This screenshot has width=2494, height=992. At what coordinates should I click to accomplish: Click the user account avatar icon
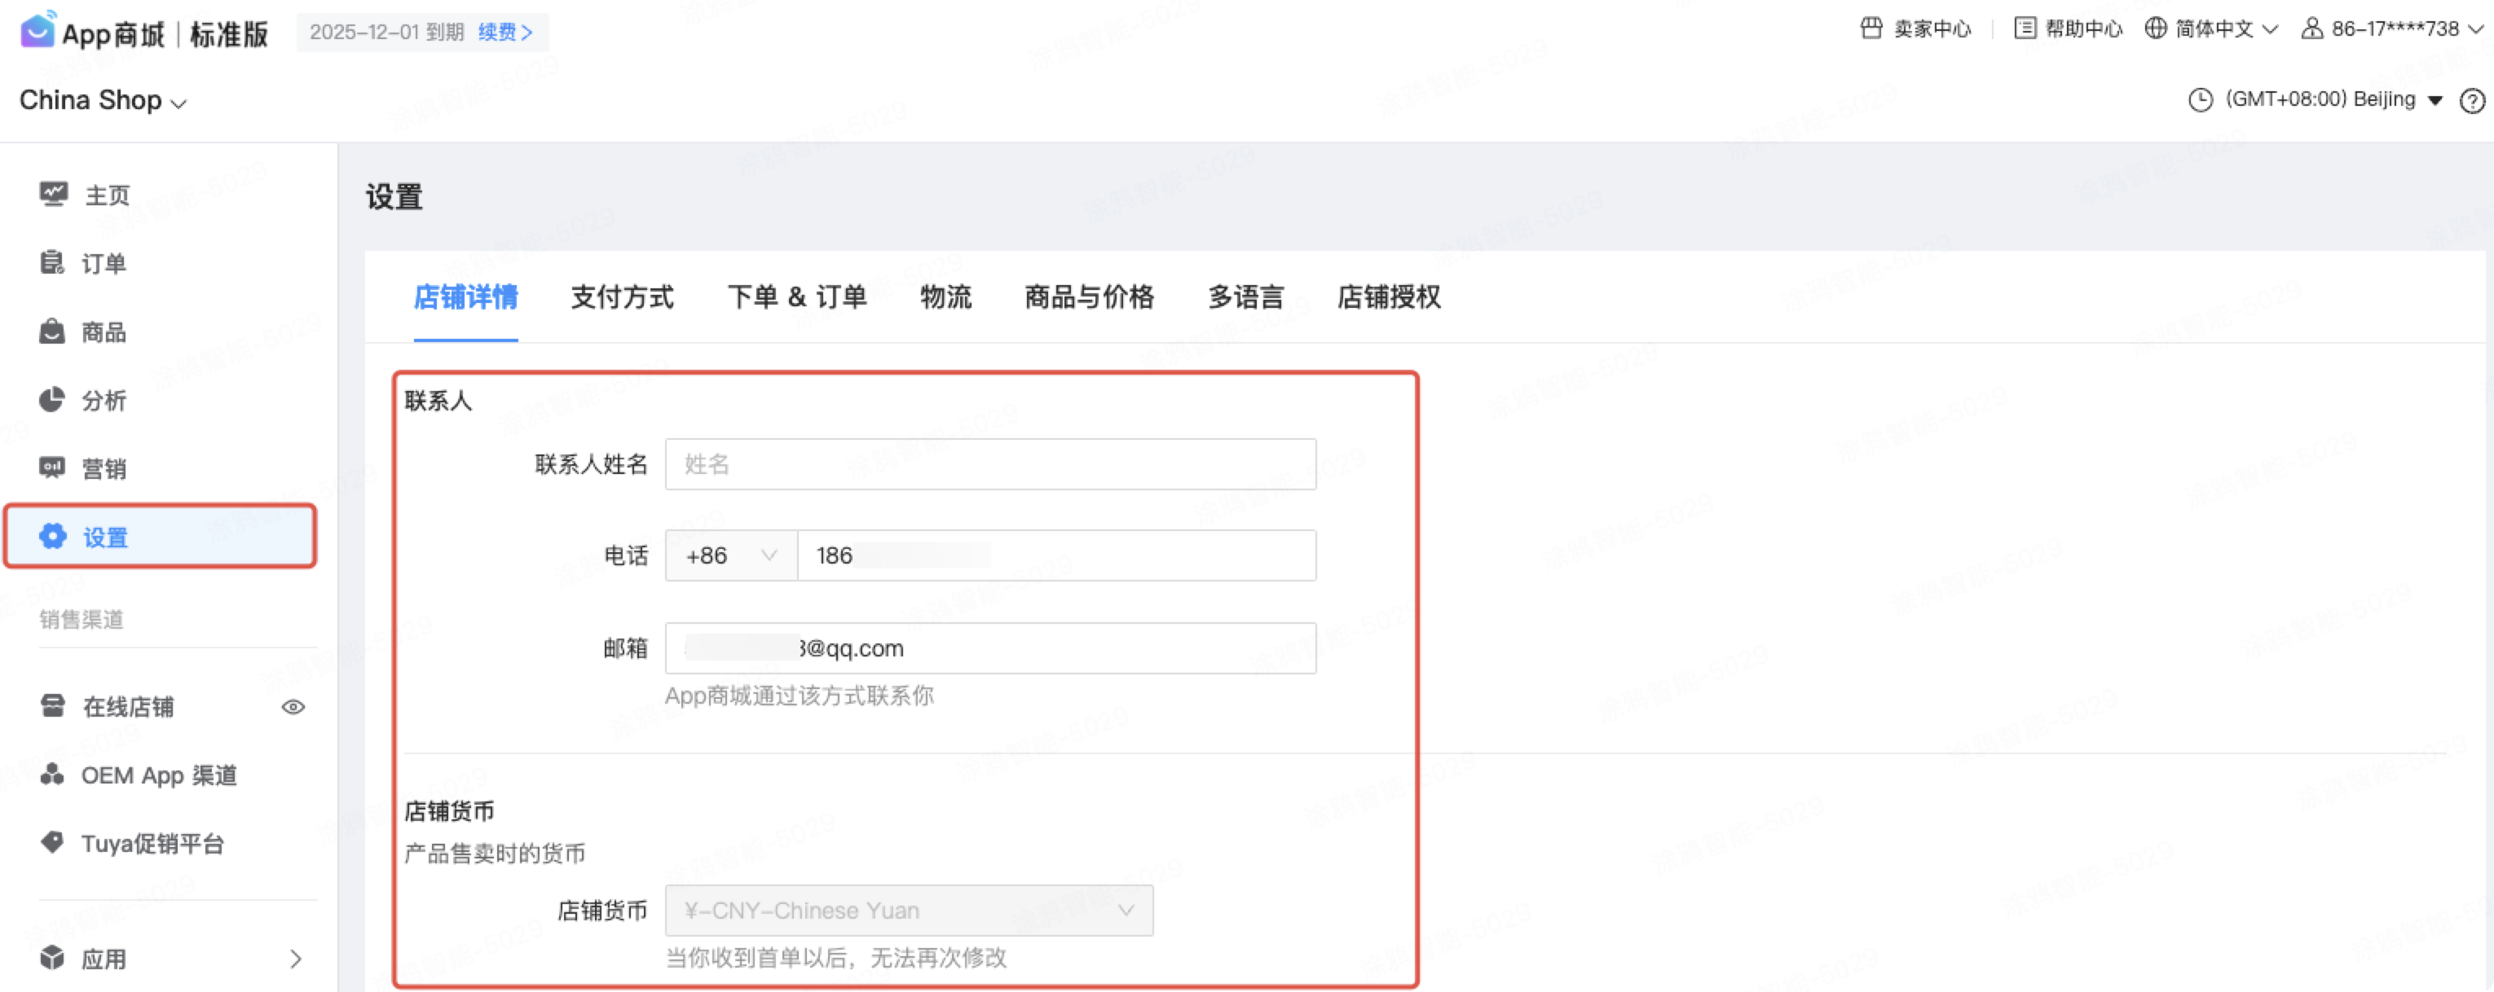point(2312,28)
